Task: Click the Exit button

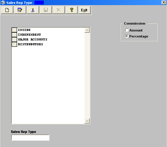Action: [84, 10]
